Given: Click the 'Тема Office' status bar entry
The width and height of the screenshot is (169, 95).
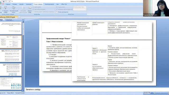Looking at the screenshot, I should pos(10,93).
